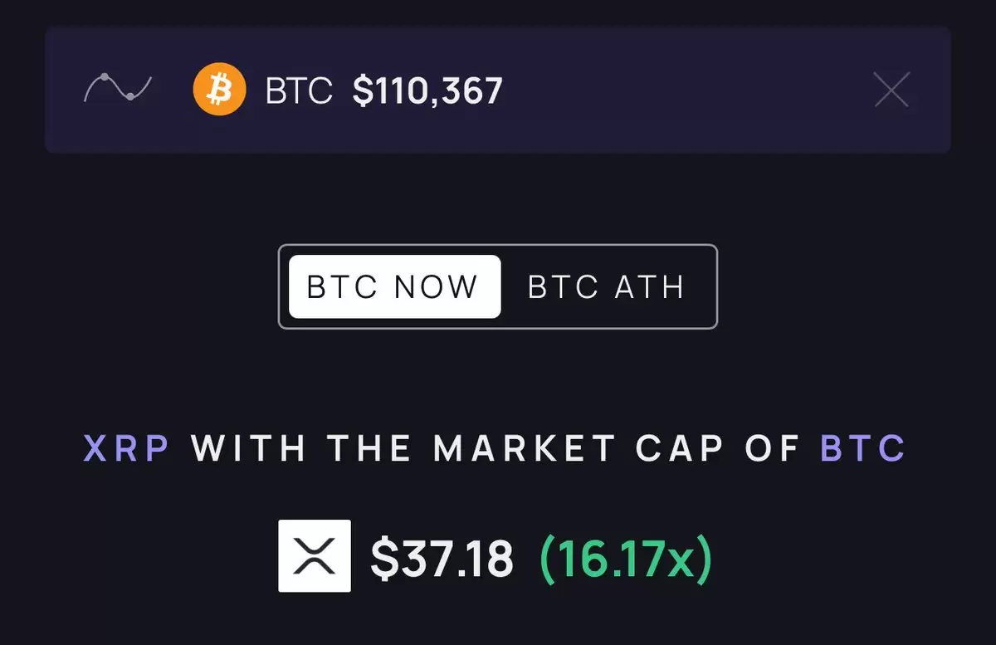Open the price chart line icon

click(x=117, y=89)
